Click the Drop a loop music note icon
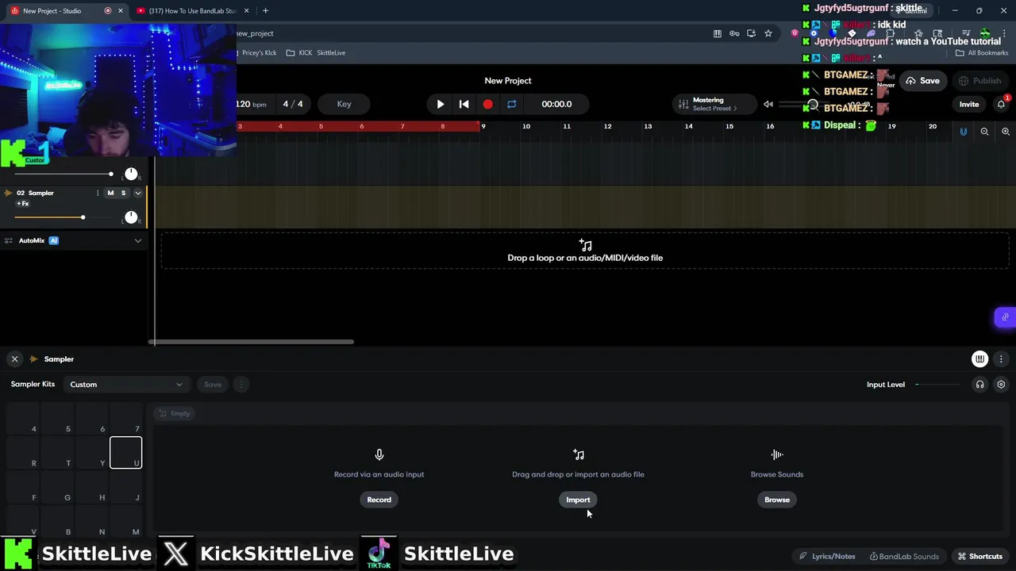Image resolution: width=1016 pixels, height=571 pixels. [586, 245]
